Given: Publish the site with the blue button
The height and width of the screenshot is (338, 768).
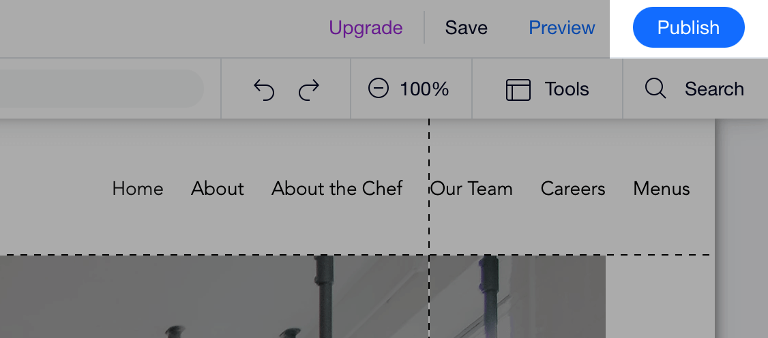Looking at the screenshot, I should (689, 27).
